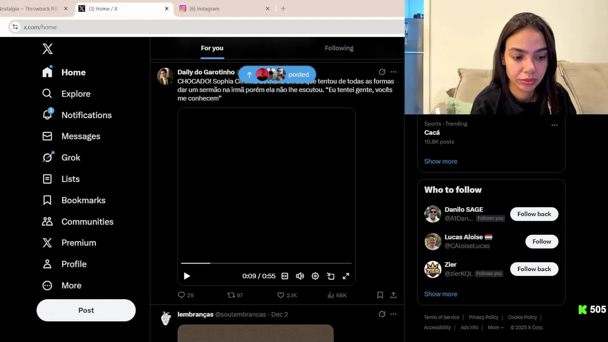Repost the post with 97 reposts
The image size is (608, 342).
[x=235, y=295]
